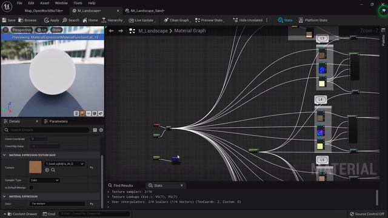
Task: Open Search in the material toolbar
Action: [x=71, y=20]
